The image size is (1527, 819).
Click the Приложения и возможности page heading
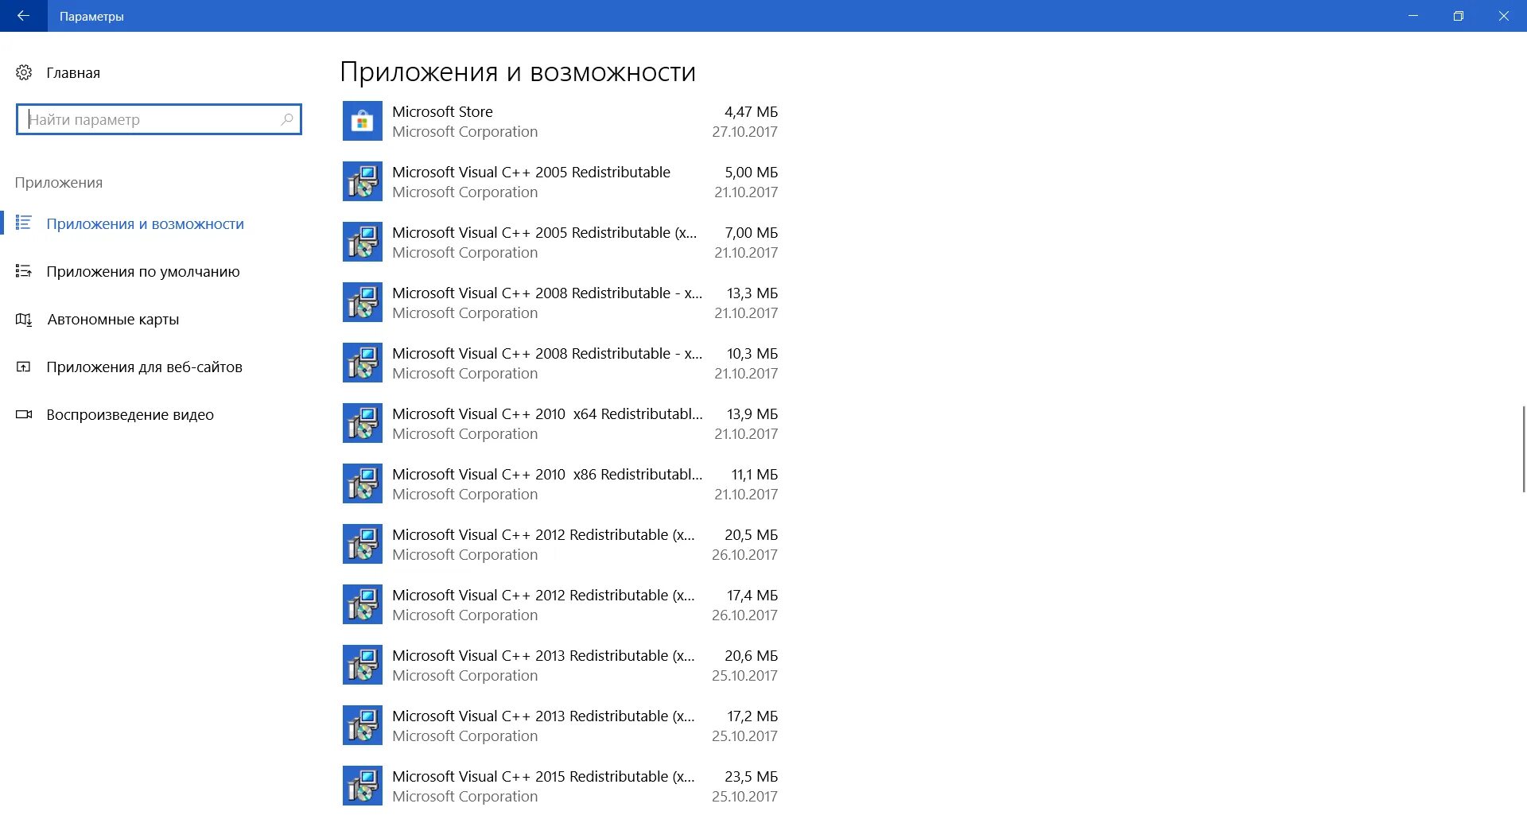pos(518,72)
